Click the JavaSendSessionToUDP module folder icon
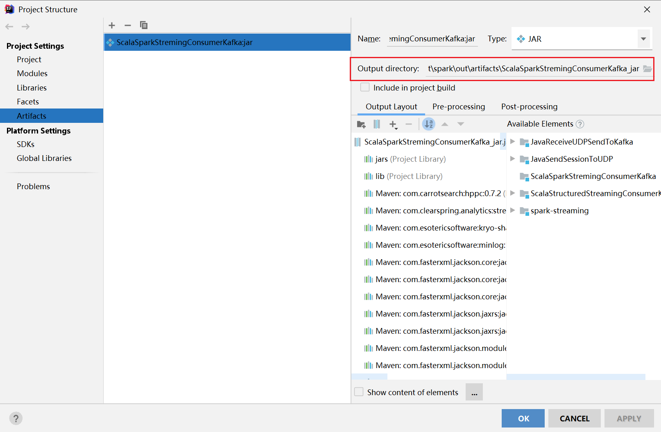 [x=524, y=159]
